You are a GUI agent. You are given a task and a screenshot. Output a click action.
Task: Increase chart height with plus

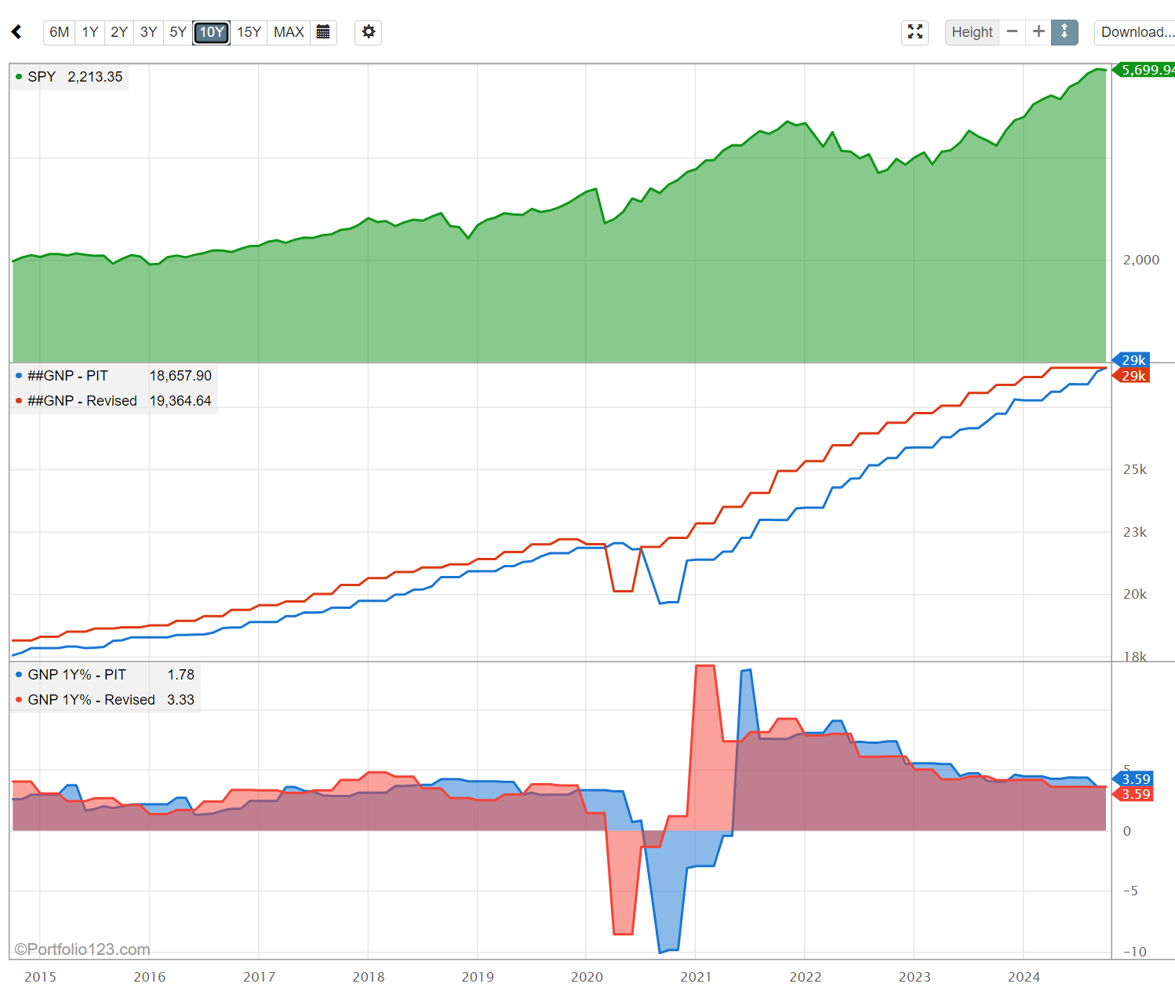click(1039, 32)
